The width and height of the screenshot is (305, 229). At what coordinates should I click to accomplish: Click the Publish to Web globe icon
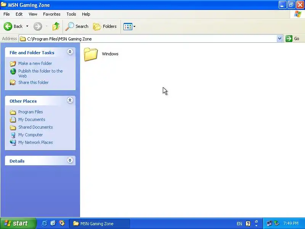point(13,71)
